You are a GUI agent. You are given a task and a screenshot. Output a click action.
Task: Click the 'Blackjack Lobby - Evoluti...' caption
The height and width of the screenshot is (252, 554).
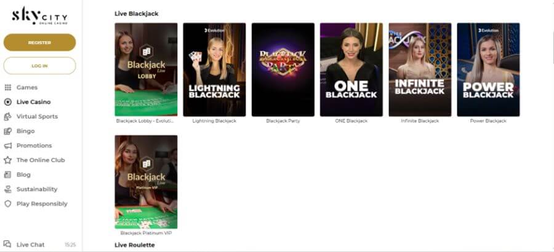[145, 121]
